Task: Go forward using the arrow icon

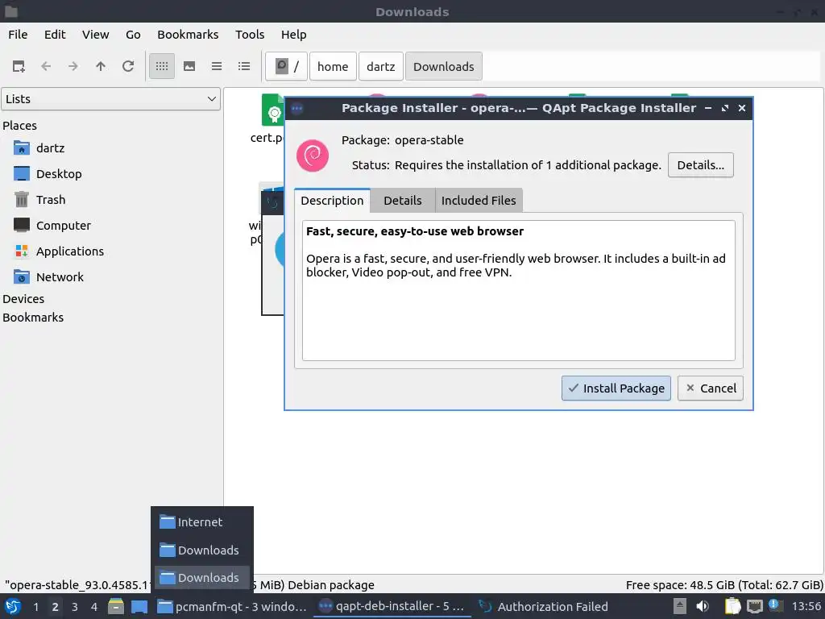Action: [x=73, y=66]
